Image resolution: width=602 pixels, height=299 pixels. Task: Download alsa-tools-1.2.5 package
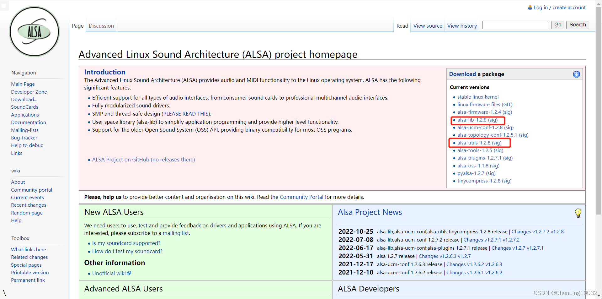coord(475,150)
